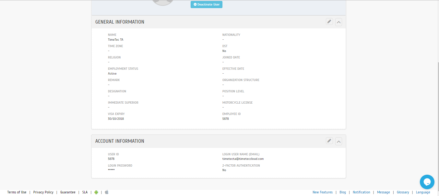Viewport: 439px width, 196px height.
Task: Click the Deactivate User button
Action: pyautogui.click(x=207, y=5)
